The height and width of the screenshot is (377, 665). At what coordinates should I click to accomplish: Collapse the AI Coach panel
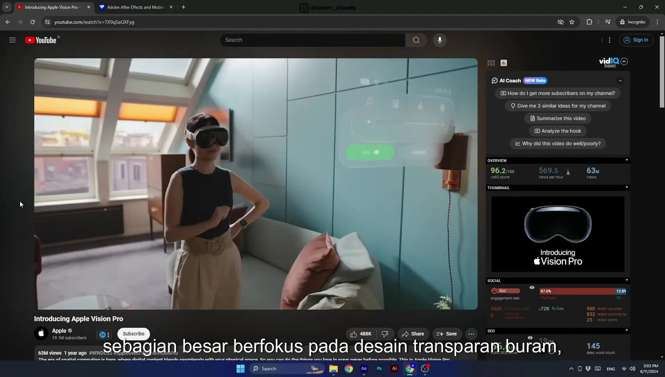(620, 81)
